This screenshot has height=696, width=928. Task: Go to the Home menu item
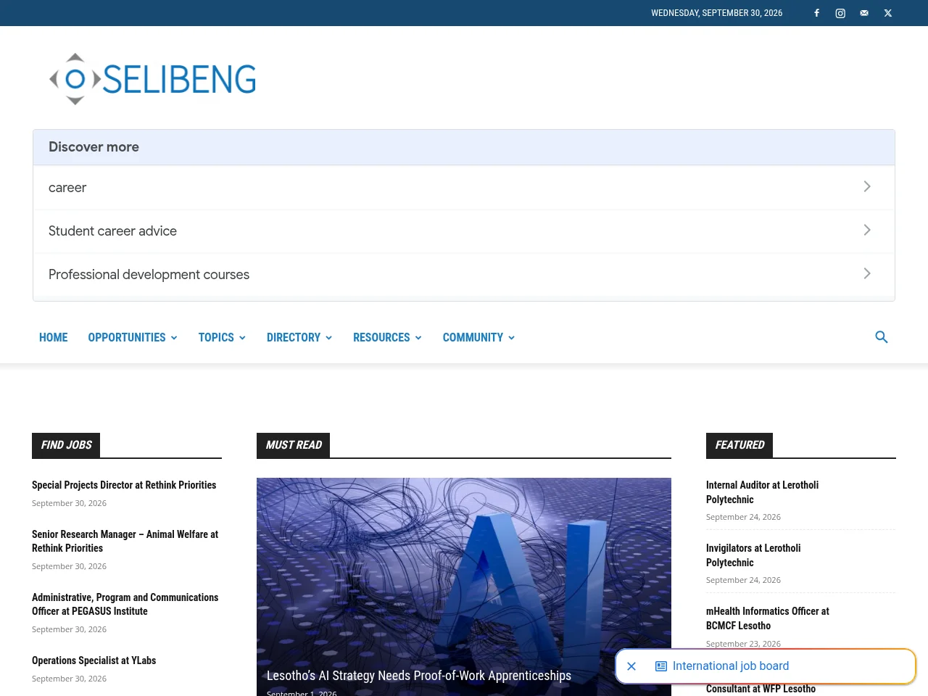click(54, 337)
